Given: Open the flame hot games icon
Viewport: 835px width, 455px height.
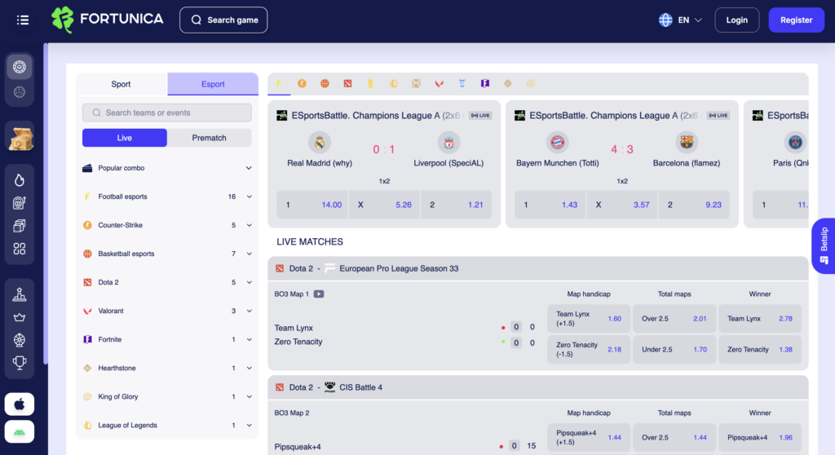Looking at the screenshot, I should coord(20,180).
